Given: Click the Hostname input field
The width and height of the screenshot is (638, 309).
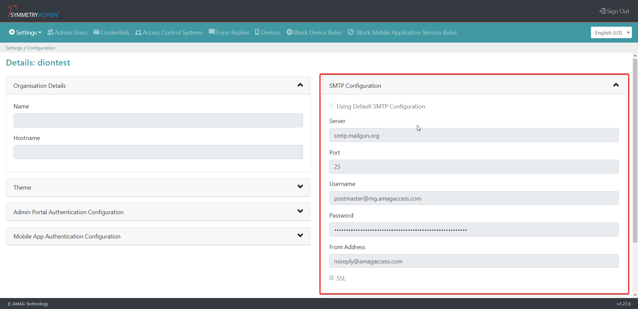Looking at the screenshot, I should click(158, 152).
